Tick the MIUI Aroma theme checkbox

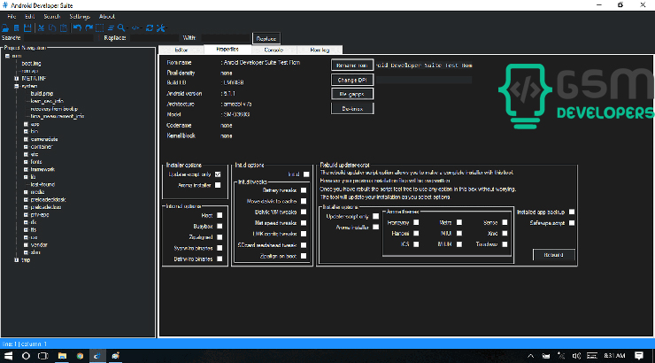pyautogui.click(x=459, y=233)
